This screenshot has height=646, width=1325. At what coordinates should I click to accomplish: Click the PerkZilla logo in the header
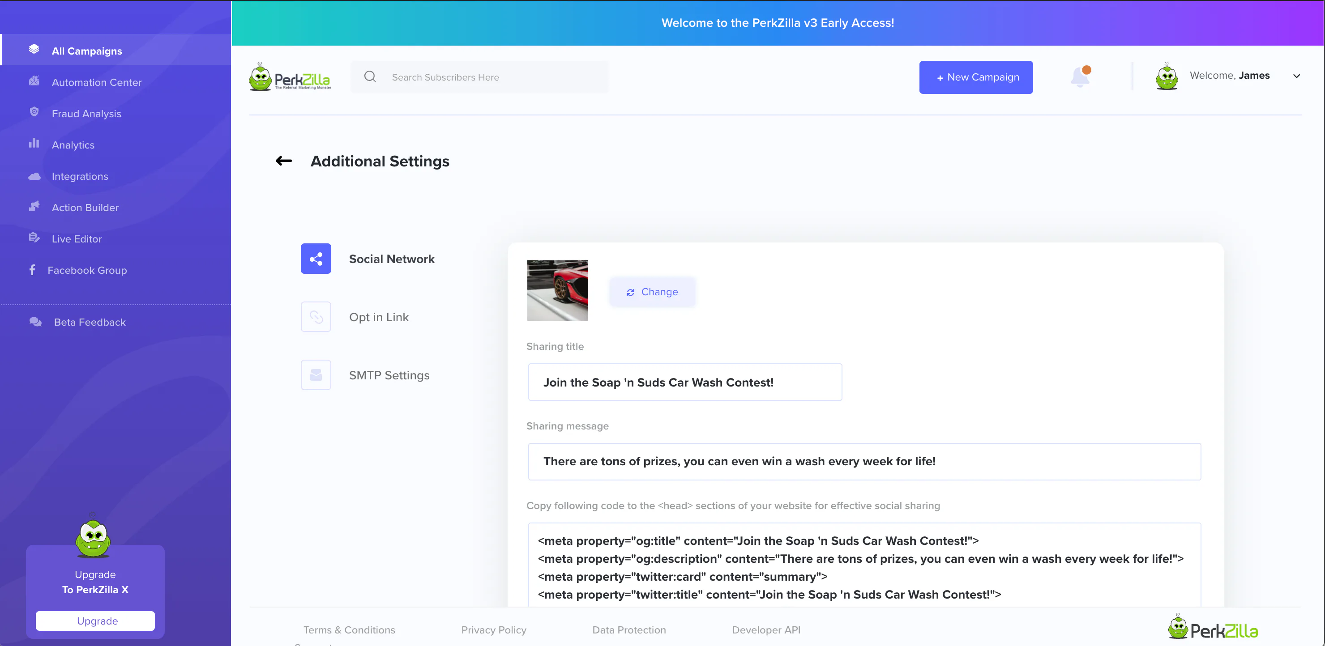(x=290, y=77)
